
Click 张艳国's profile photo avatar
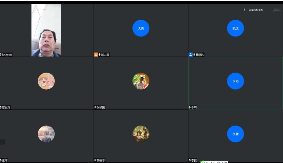point(141,81)
